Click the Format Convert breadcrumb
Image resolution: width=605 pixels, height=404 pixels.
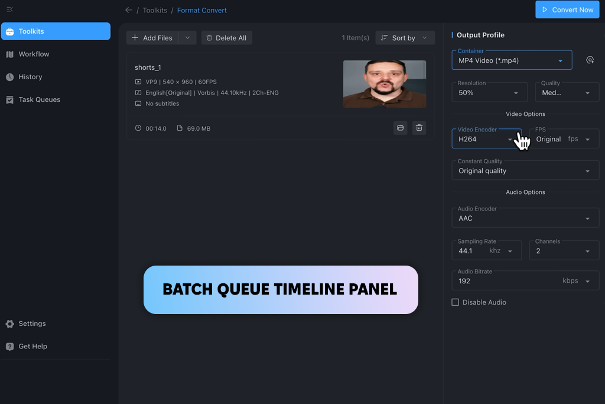[202, 11]
